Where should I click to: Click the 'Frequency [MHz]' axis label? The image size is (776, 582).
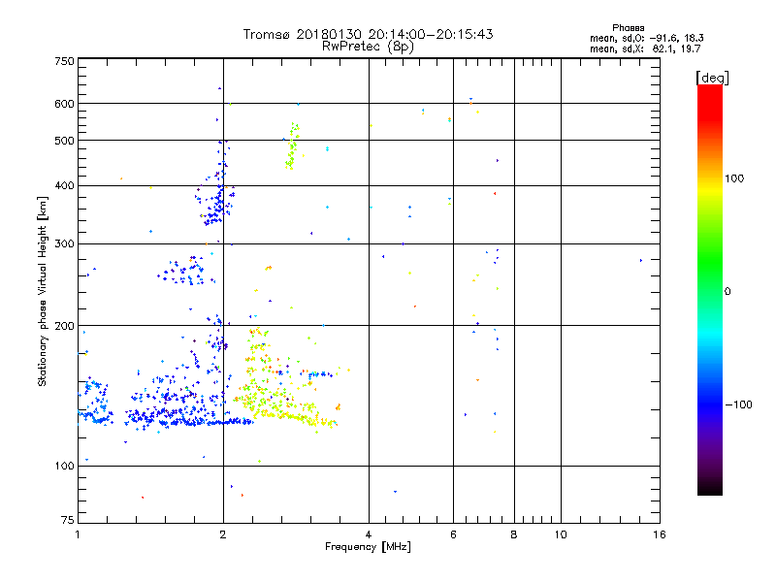coord(368,547)
